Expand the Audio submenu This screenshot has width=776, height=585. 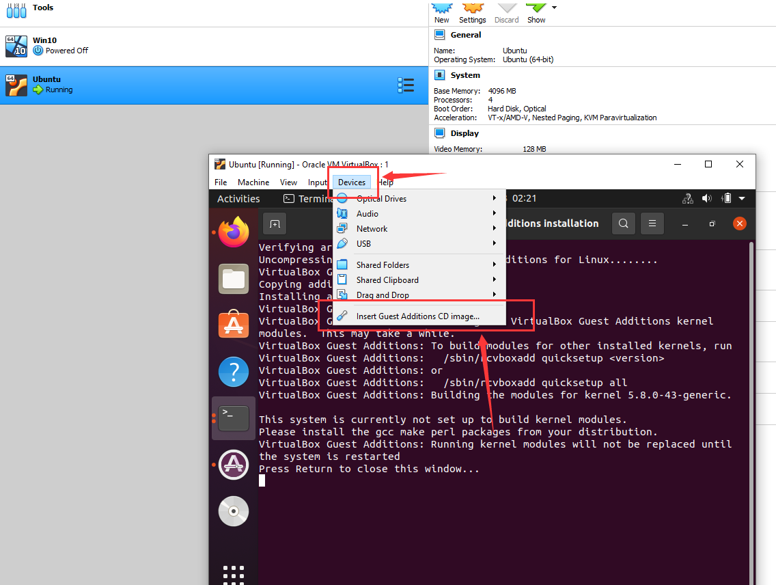[419, 213]
